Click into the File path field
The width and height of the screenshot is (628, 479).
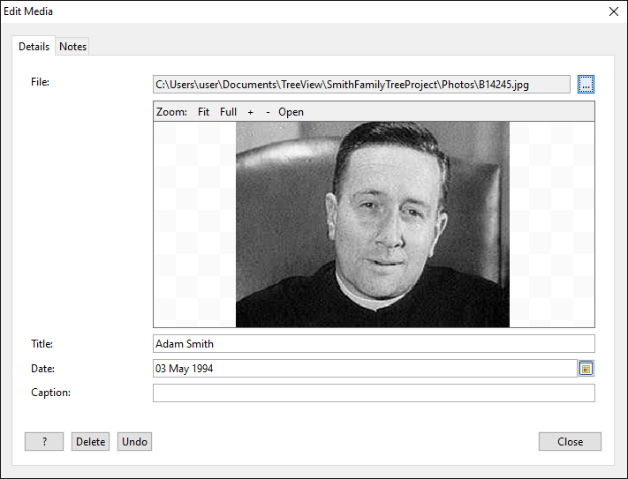tap(361, 85)
